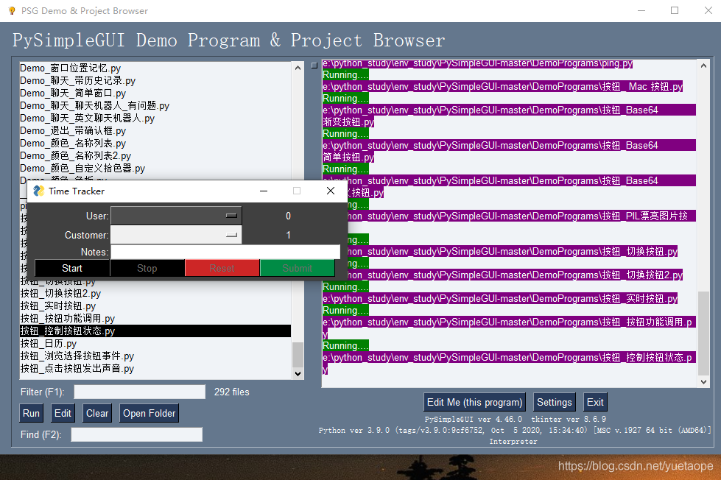The height and width of the screenshot is (480, 721).
Task: Click Open Folder button
Action: [x=149, y=413]
